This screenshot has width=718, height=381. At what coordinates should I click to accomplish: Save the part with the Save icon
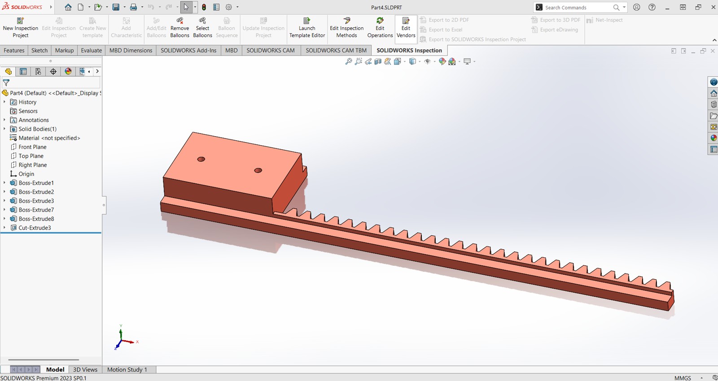(x=116, y=7)
